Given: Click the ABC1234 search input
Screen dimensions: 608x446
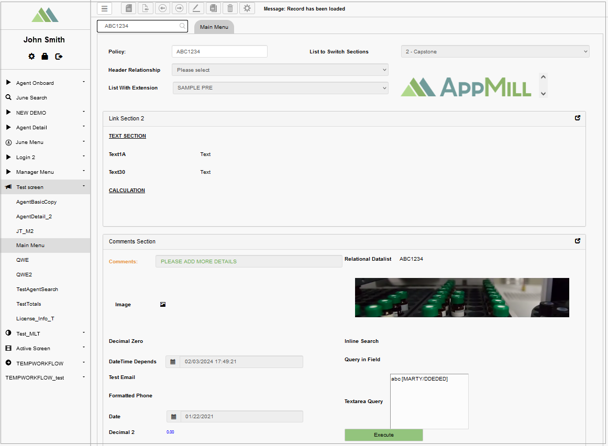Looking at the screenshot, I should click(142, 26).
